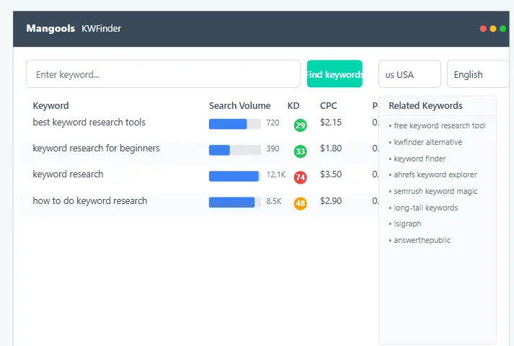Click the 12.1K volume number
Image resolution: width=514 pixels, height=346 pixels.
276,174
